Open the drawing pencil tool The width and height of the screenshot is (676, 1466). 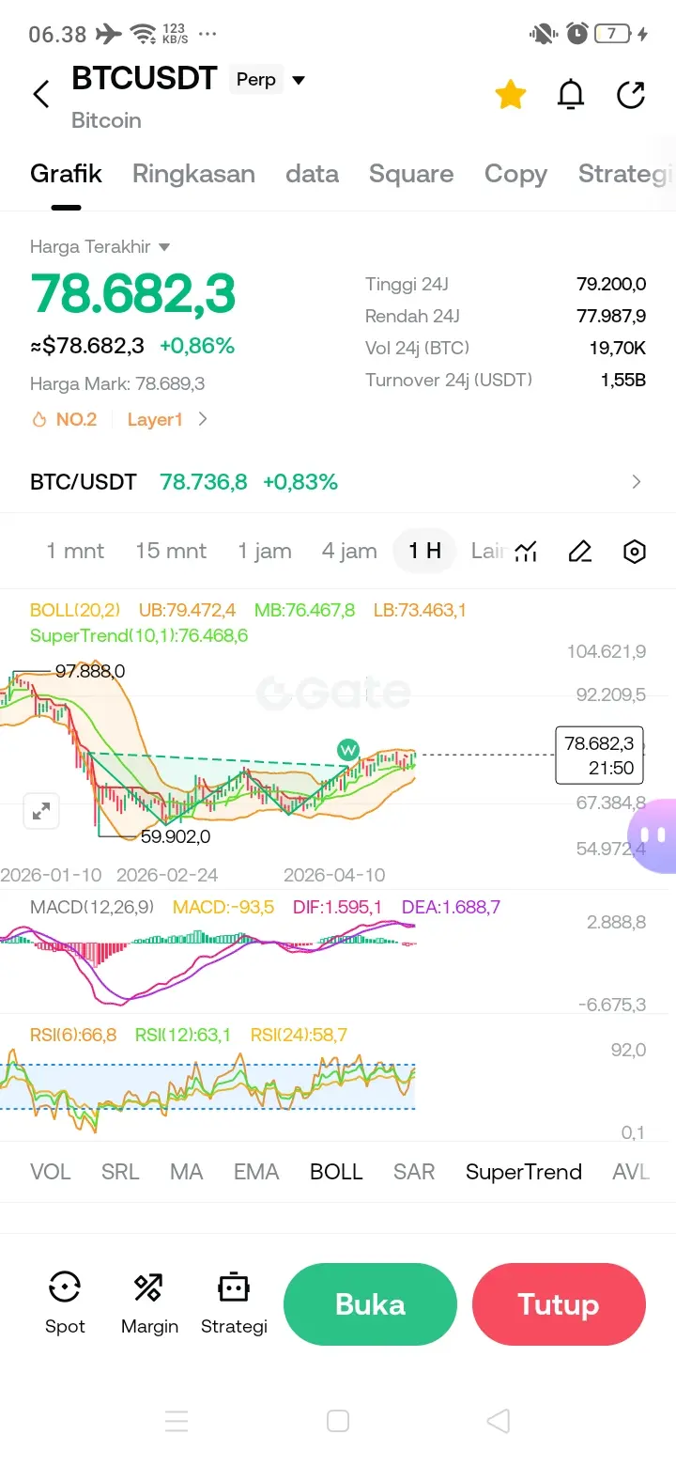[x=580, y=552]
